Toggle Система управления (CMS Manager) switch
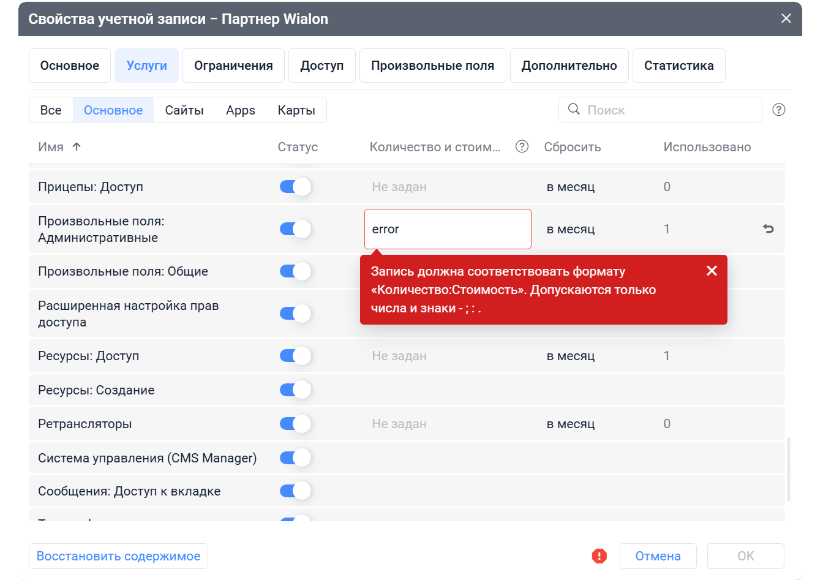The width and height of the screenshot is (823, 580). tap(295, 458)
